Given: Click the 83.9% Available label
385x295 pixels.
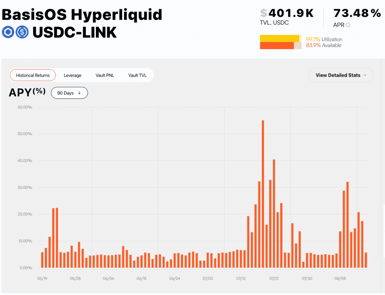Looking at the screenshot, I should pyautogui.click(x=324, y=45).
